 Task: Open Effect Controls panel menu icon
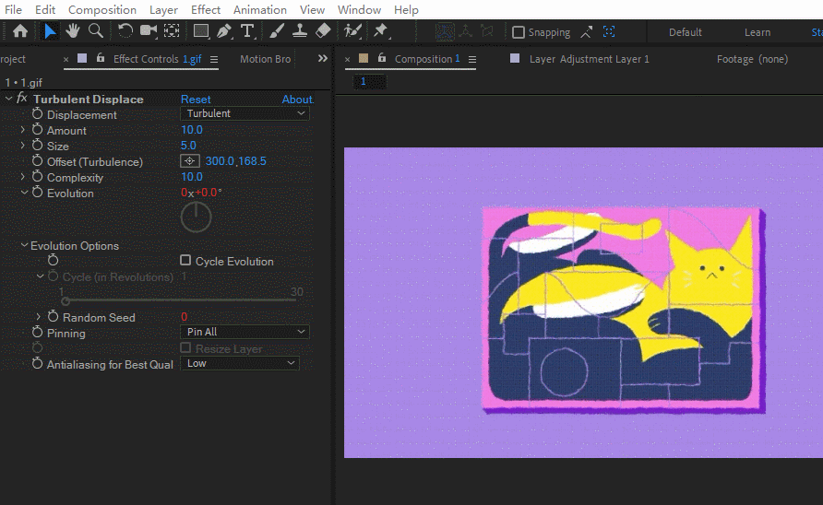coord(214,60)
